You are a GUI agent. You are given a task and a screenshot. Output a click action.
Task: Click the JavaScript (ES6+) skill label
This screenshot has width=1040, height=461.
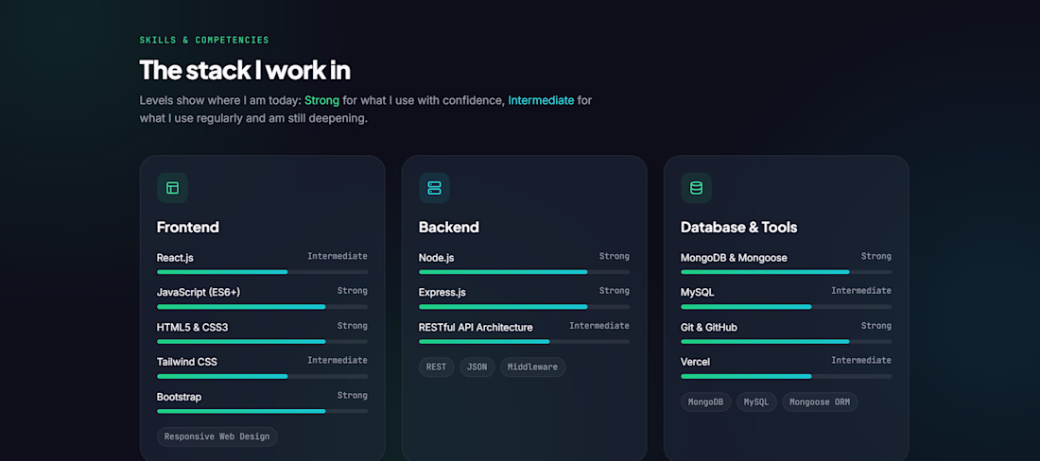click(x=197, y=293)
